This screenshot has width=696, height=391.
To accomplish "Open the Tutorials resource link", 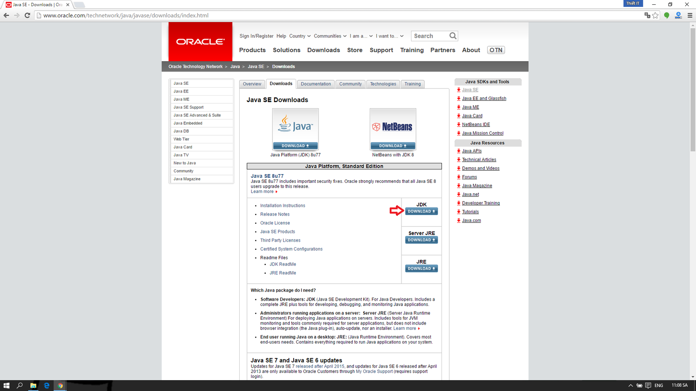I will 470,212.
